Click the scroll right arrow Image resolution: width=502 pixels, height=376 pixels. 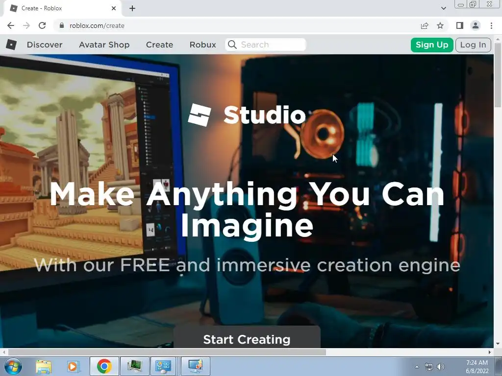[490, 352]
